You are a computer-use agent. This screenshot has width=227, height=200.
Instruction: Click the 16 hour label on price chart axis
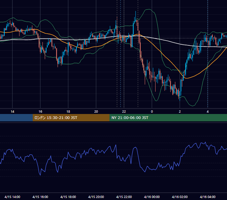pos(40,112)
